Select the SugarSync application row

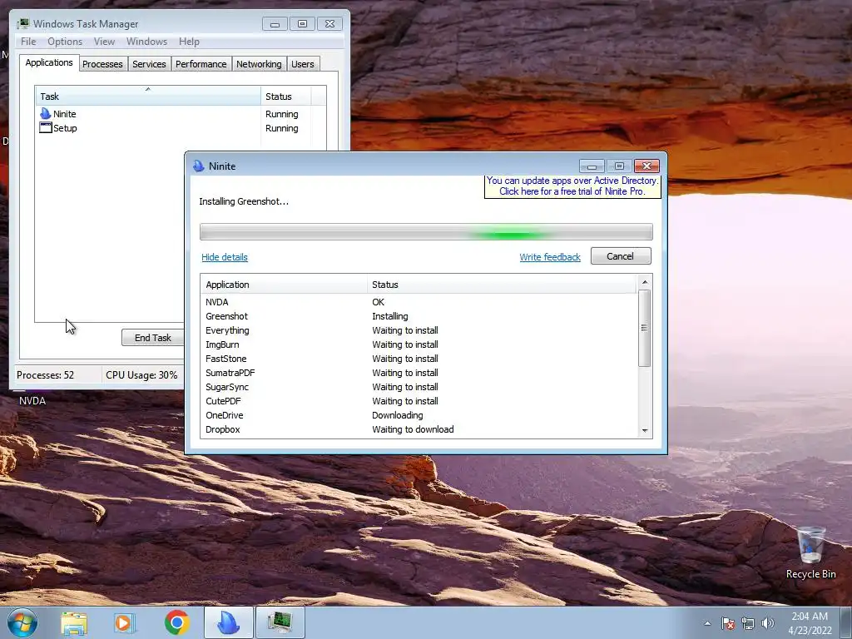click(x=419, y=387)
